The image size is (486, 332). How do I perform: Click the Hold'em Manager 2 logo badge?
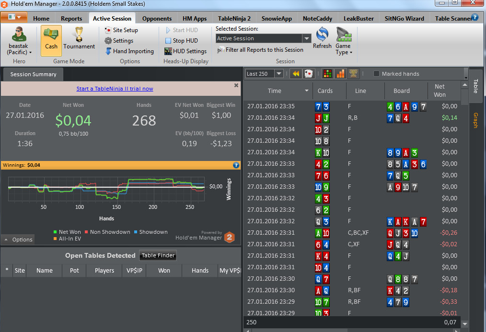230,237
